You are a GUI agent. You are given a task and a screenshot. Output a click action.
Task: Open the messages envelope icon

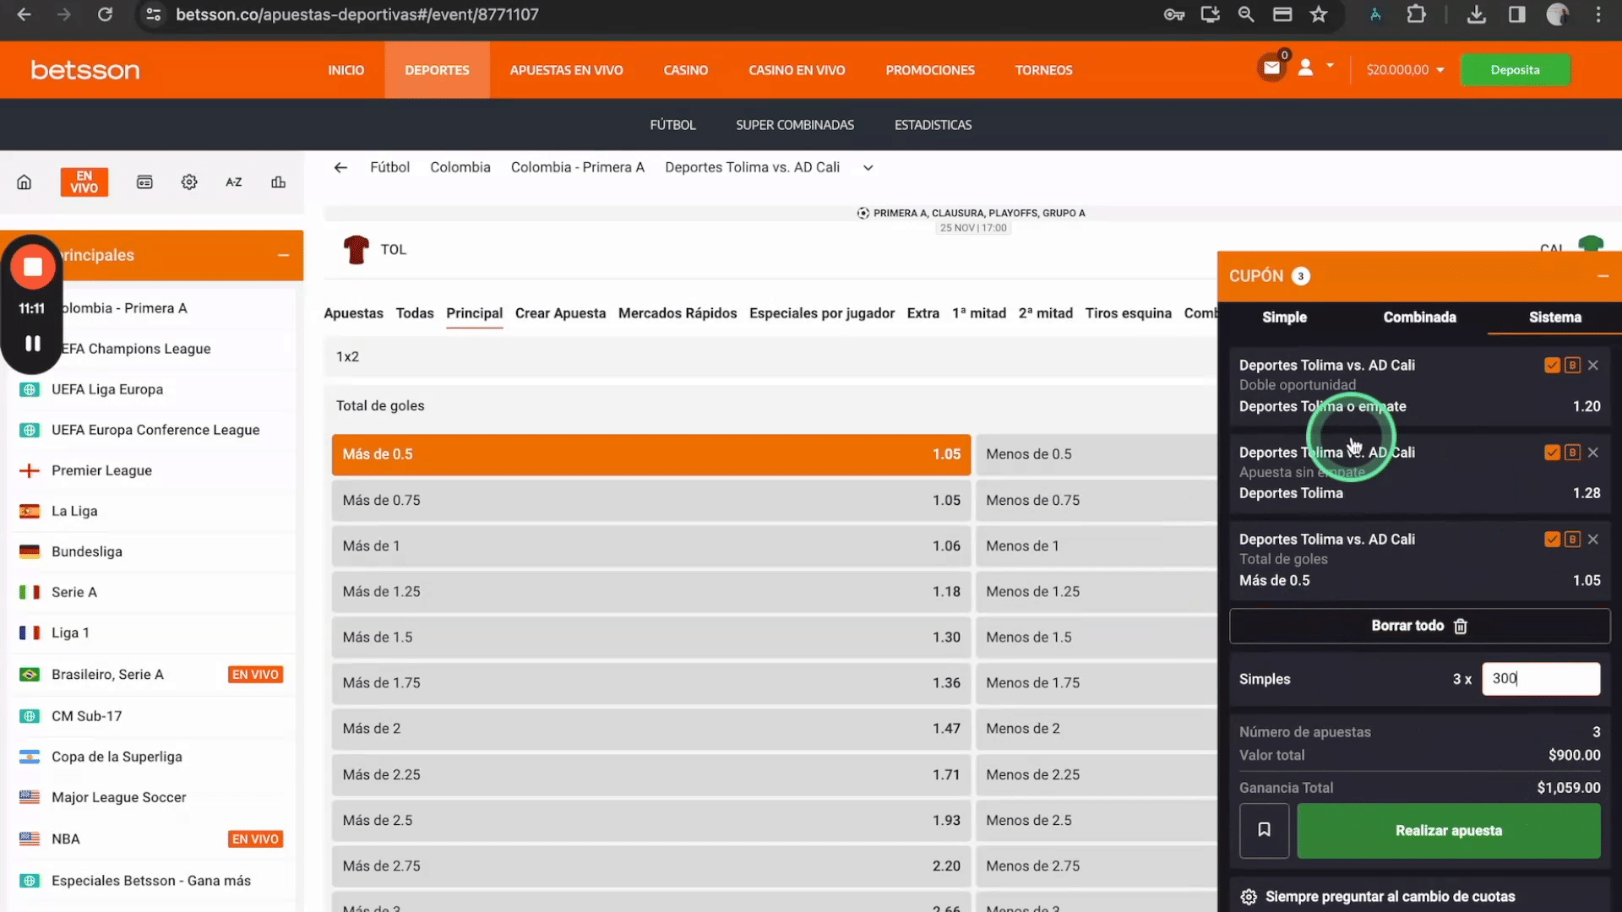pos(1271,68)
